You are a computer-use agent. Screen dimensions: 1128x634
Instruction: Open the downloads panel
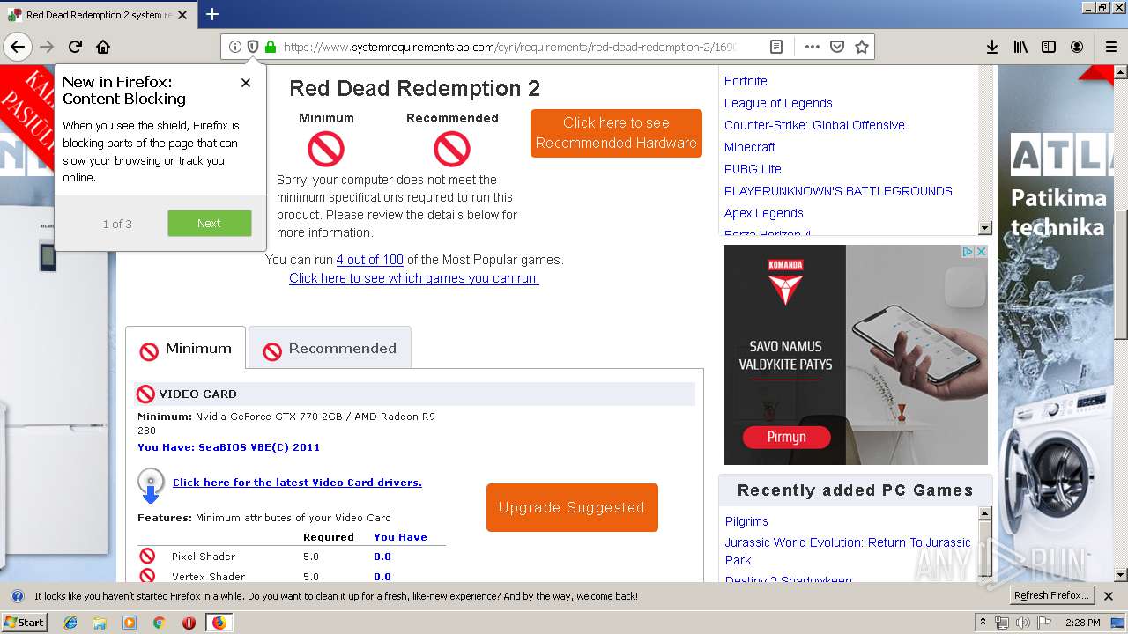[x=992, y=47]
